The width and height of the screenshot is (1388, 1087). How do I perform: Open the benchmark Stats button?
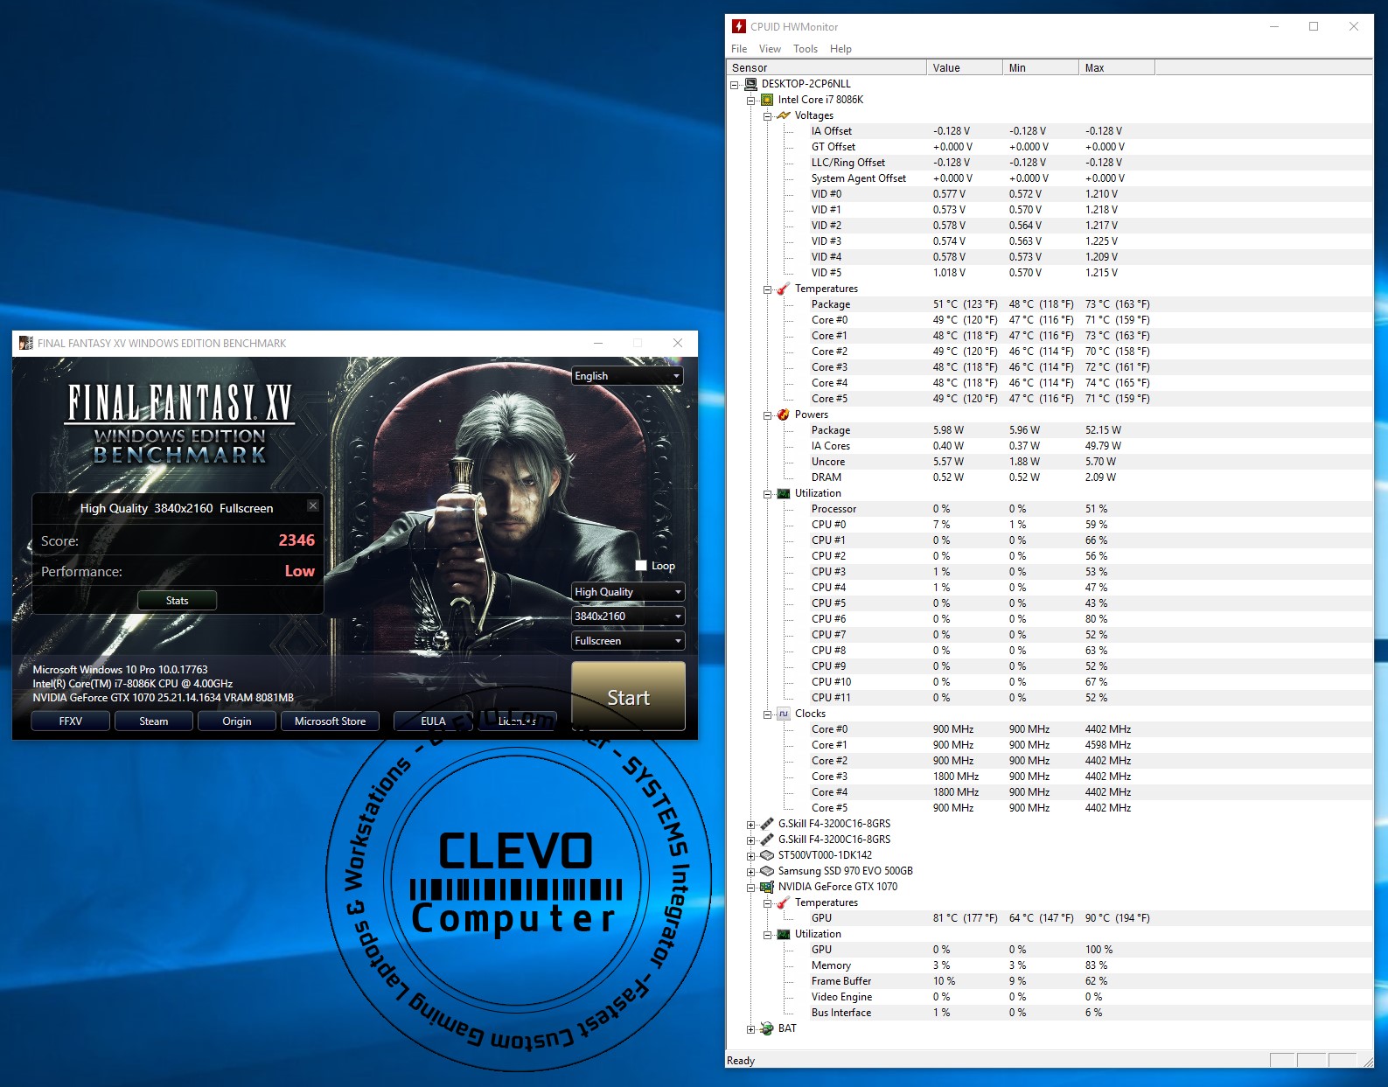(x=177, y=601)
